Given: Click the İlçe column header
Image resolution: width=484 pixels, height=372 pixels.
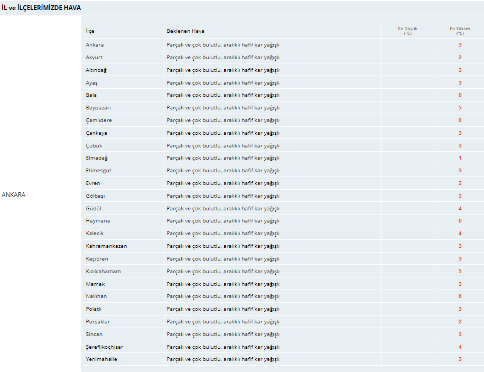Looking at the screenshot, I should coord(90,31).
